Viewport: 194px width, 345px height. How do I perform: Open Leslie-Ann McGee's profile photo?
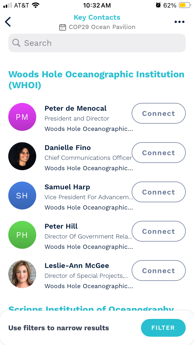coord(22,274)
